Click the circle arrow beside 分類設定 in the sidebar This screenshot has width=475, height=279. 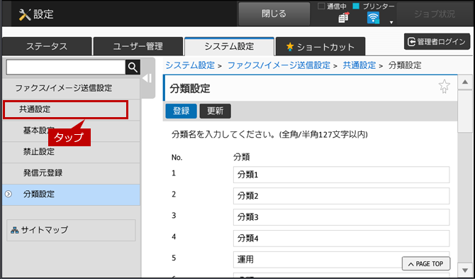pos(9,194)
